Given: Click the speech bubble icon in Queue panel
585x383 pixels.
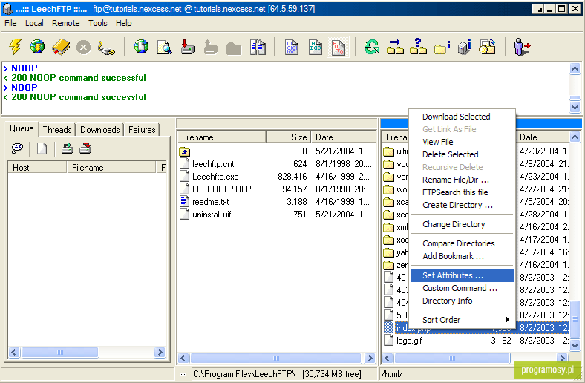Looking at the screenshot, I should [17, 148].
